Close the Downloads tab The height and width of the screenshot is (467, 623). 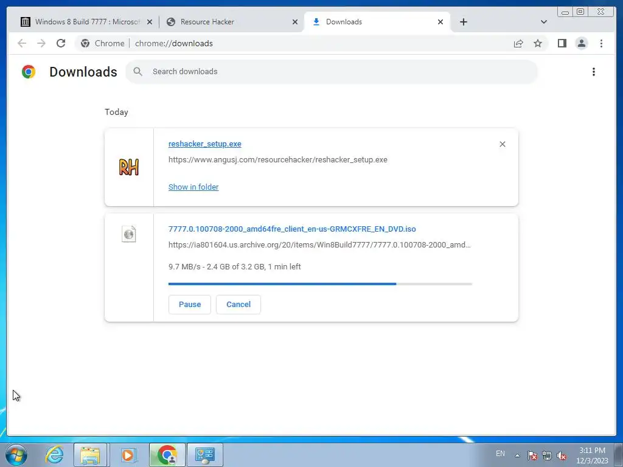[x=440, y=22]
